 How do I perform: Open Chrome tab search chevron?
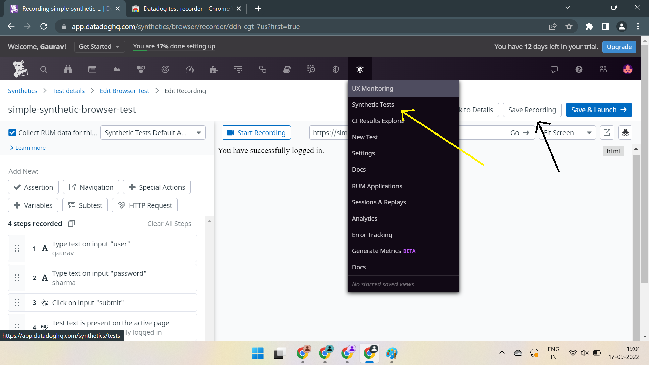click(x=568, y=7)
